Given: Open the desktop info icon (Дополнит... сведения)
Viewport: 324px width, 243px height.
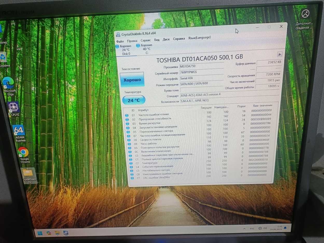Looking at the screenshot, I should [x=305, y=19].
